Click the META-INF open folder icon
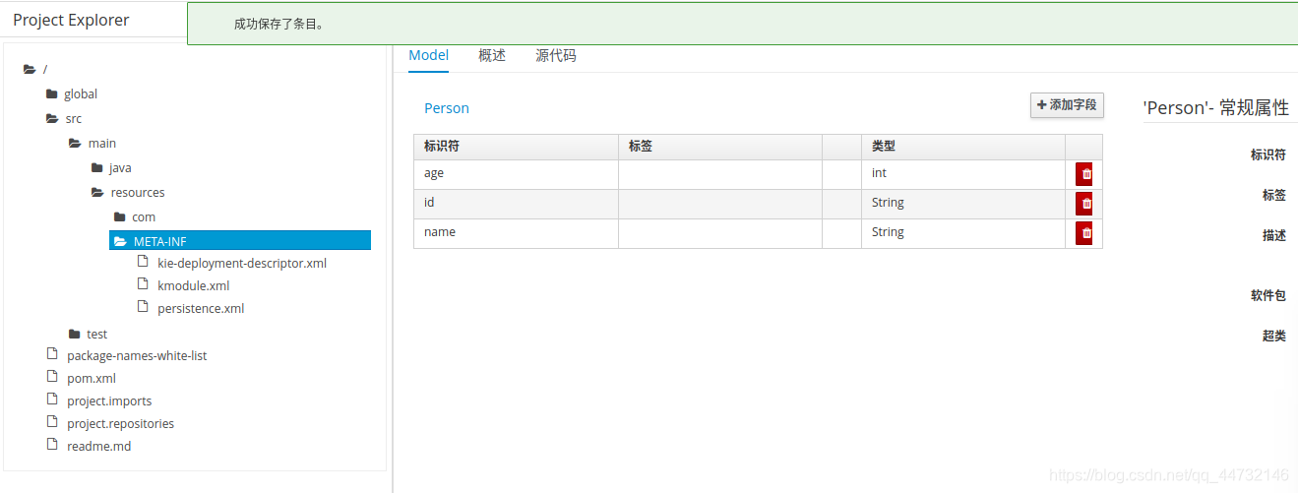Image resolution: width=1298 pixels, height=493 pixels. (120, 241)
